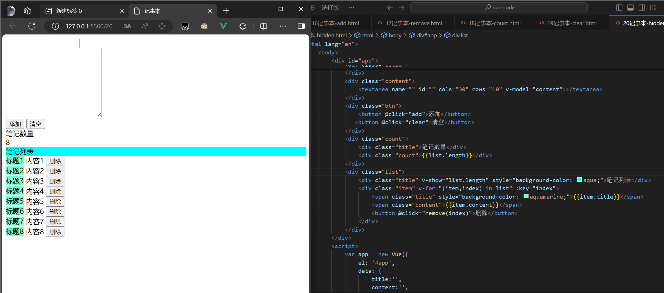Click the sticky <div id="app"> header line
664x293 pixels.
click(355, 61)
